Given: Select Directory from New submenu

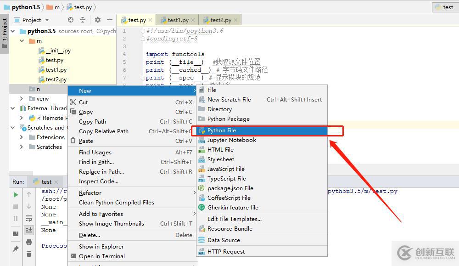Looking at the screenshot, I should (x=262, y=109).
